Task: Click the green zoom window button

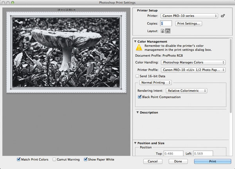Action: (x=13, y=3)
